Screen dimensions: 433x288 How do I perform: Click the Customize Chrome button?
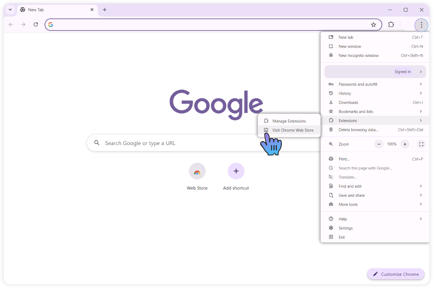396,274
